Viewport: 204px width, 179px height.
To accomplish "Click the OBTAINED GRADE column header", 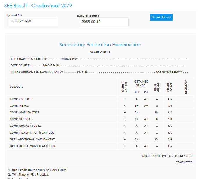I will tap(141, 83).
